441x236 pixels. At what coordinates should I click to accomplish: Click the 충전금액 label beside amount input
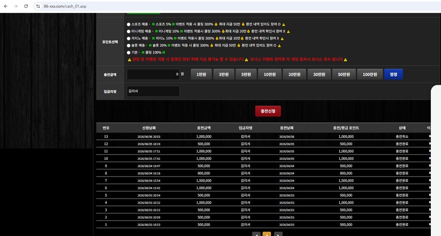coord(110,75)
